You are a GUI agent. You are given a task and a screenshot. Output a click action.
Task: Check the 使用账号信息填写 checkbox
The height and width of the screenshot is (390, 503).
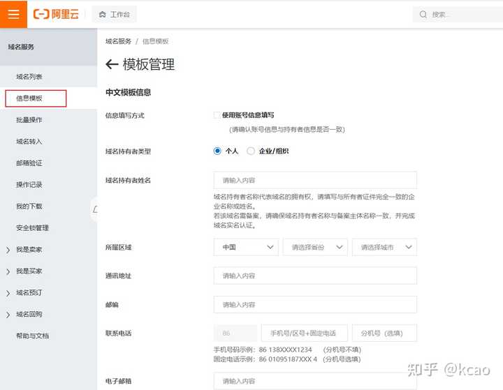coord(217,115)
